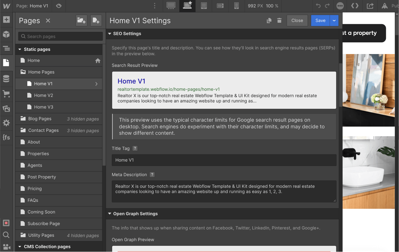
Task: Close the Home V1 Settings panel
Action: click(x=297, y=20)
